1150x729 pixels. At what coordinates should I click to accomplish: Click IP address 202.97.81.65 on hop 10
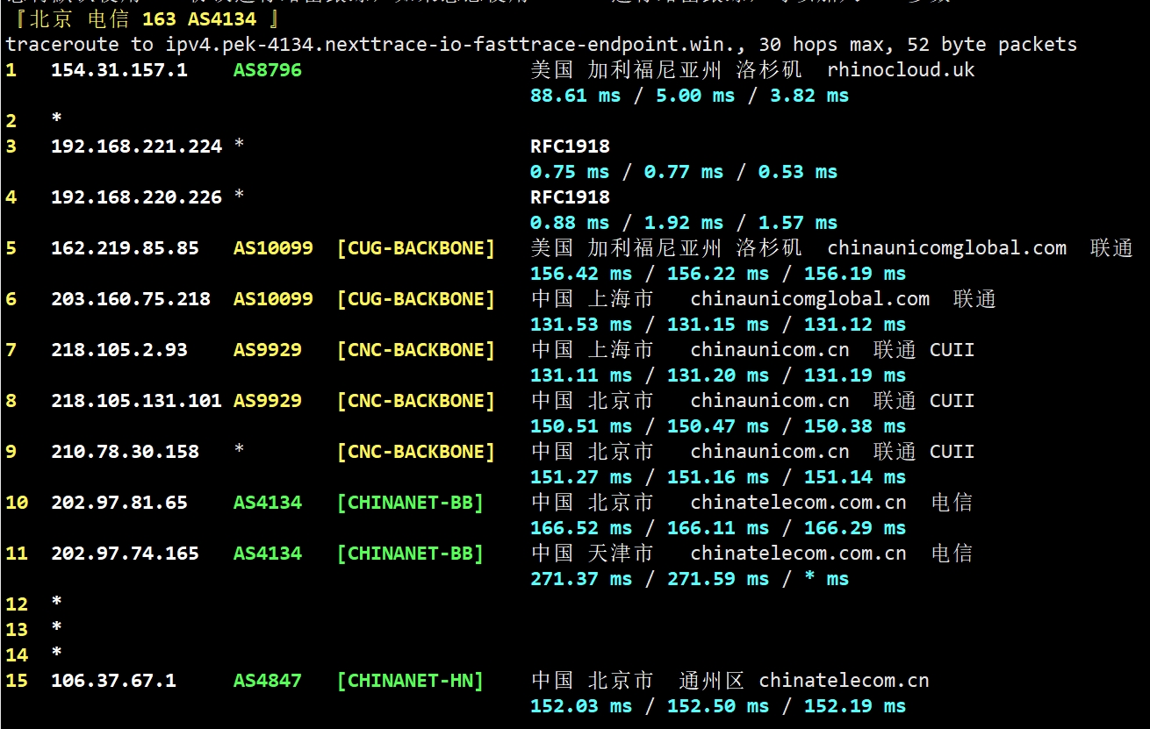point(119,503)
